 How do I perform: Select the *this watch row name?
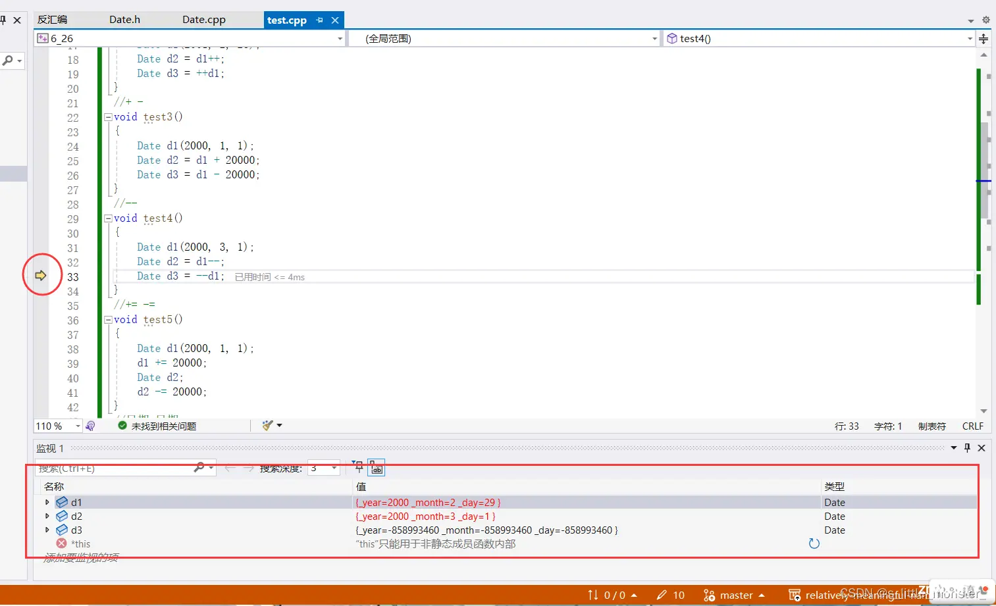tap(81, 544)
